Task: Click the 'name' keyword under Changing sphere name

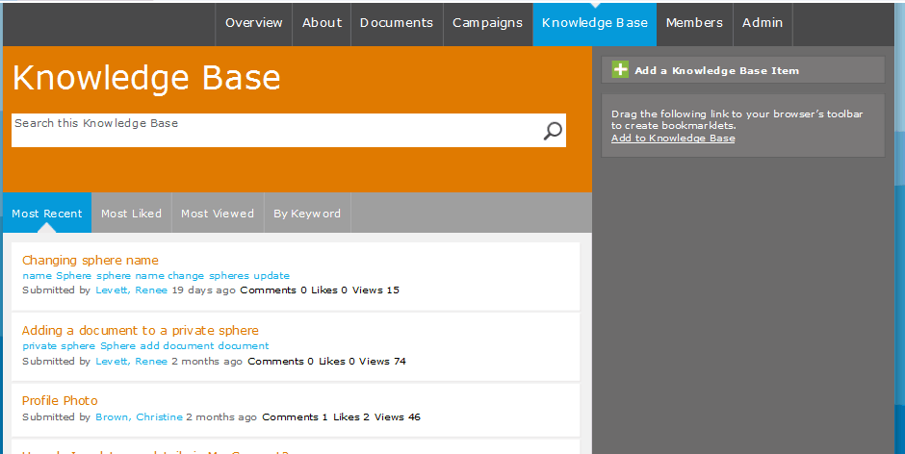Action: [x=37, y=276]
